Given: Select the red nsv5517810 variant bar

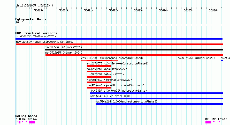Looking at the screenshot, I should pyautogui.click(x=99, y=82).
